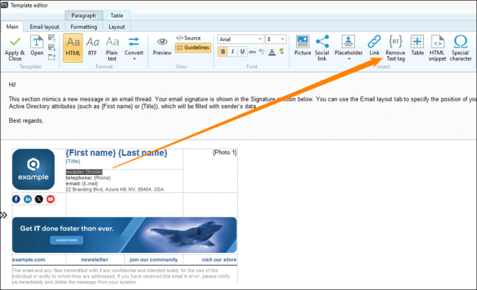The image size is (477, 290).
Task: Select RTF format
Action: click(x=92, y=46)
